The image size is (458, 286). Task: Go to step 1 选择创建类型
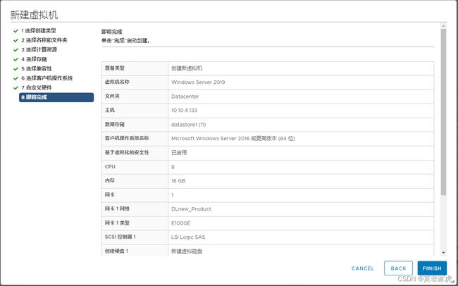click(x=38, y=31)
